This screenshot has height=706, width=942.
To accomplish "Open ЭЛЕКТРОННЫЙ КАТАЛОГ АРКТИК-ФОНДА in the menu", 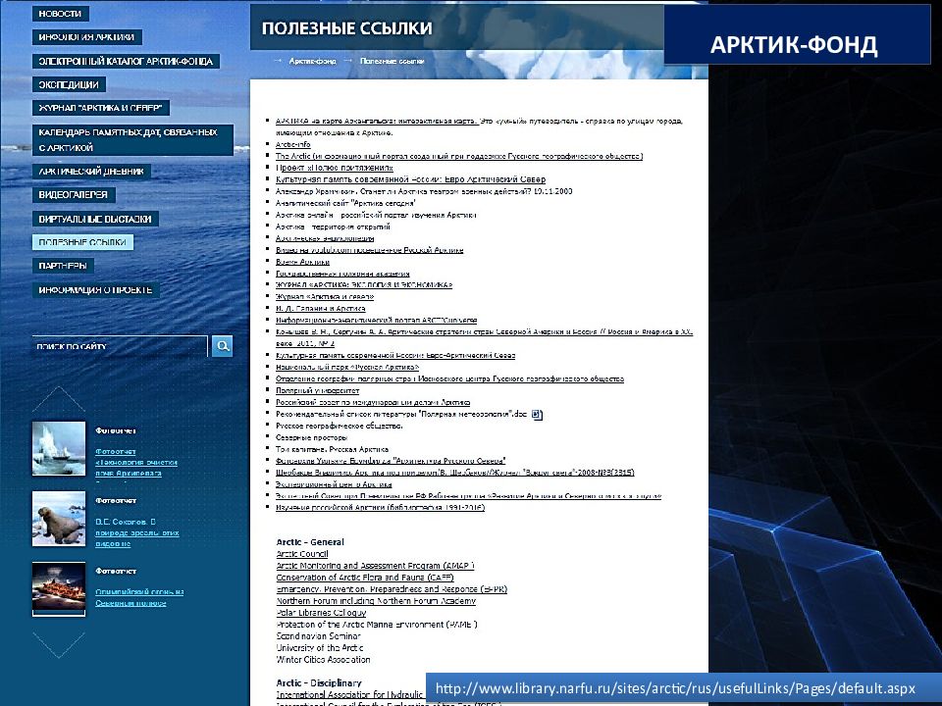I will [126, 61].
